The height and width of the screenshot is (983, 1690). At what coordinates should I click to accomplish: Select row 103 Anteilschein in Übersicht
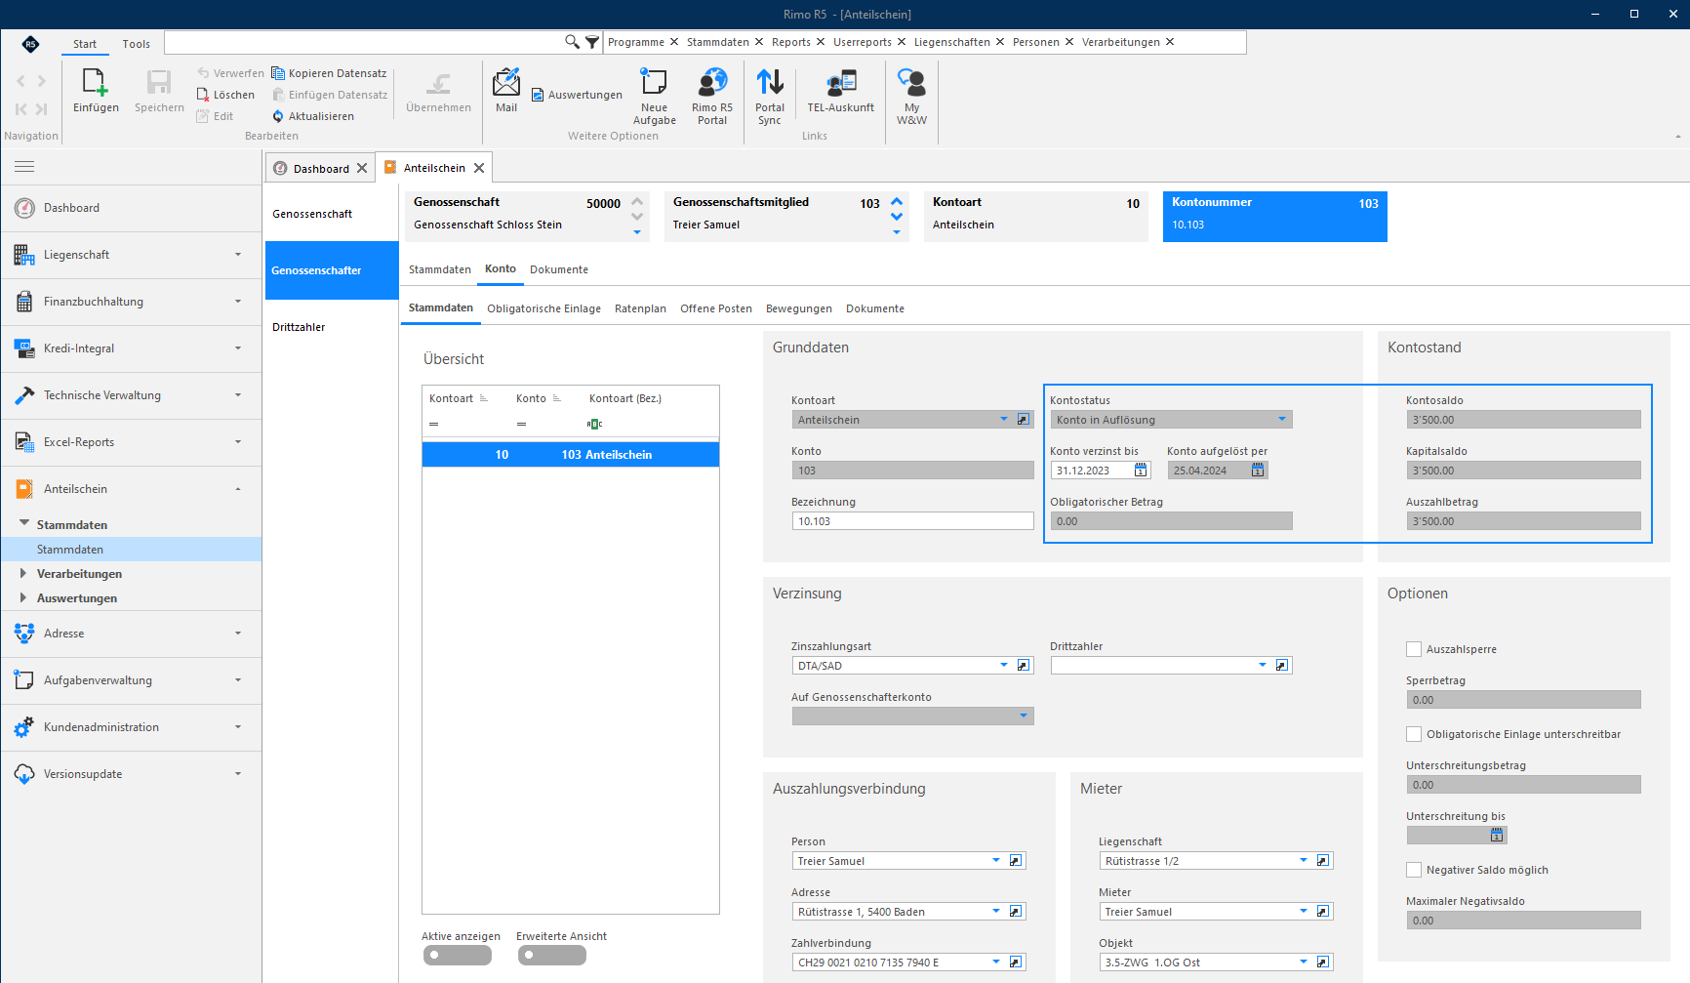571,455
